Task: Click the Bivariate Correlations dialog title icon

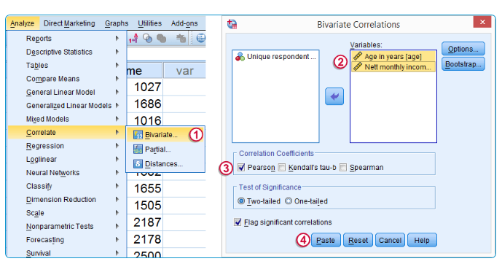Action: pos(232,24)
